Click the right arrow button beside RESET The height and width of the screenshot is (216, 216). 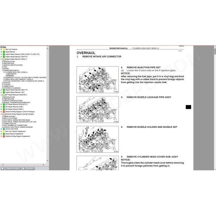click(23, 168)
